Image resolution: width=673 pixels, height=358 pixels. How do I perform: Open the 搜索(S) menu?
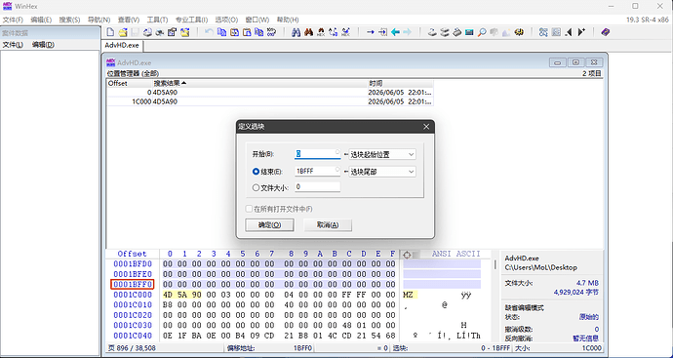[69, 20]
